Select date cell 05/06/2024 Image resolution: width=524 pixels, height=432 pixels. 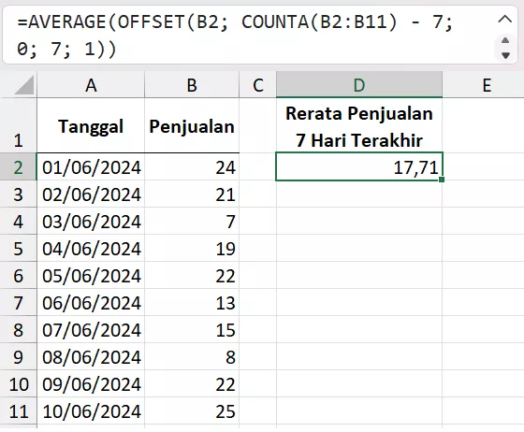tap(91, 275)
